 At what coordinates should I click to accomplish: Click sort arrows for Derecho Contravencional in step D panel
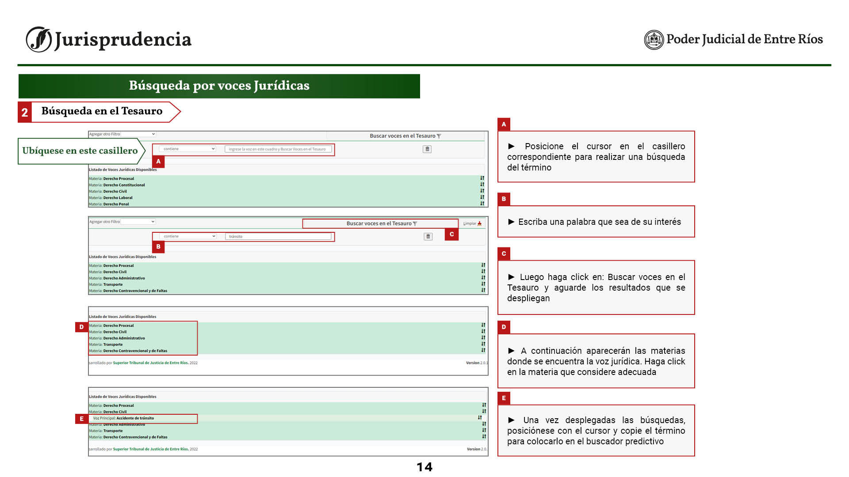click(x=483, y=350)
